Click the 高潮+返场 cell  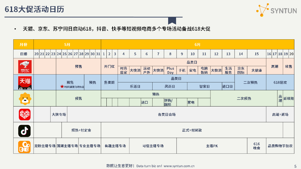280,114
